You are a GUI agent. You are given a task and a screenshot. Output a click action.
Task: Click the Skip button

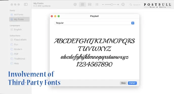pos(123,83)
